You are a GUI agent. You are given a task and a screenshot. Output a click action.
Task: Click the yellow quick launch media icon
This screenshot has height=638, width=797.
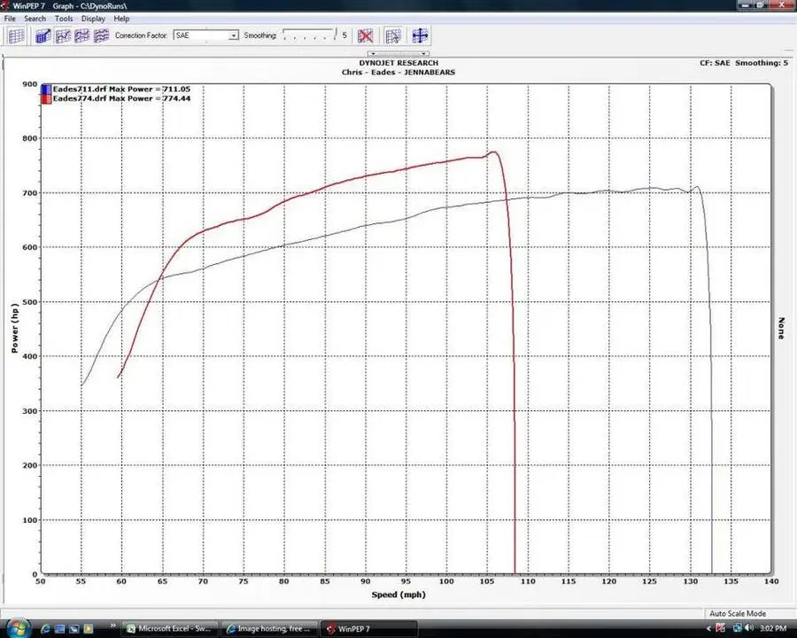88,629
